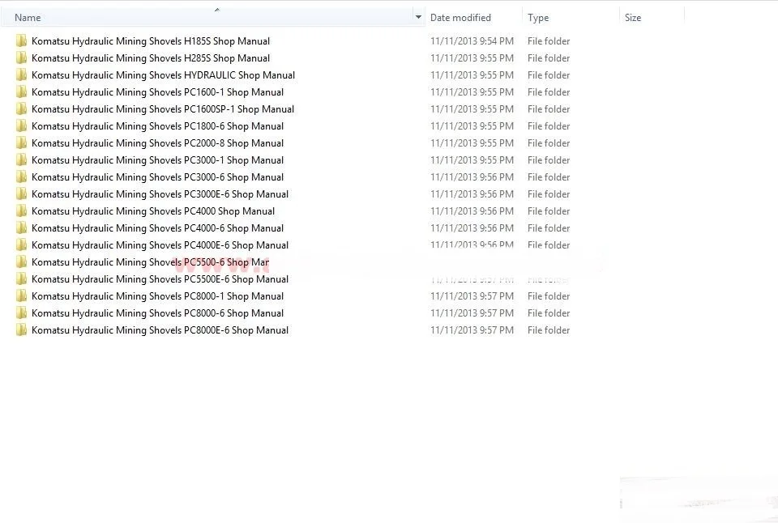778x523 pixels.
Task: Click folder icon for PC4000E-6 Shop Manual
Action: pos(21,244)
